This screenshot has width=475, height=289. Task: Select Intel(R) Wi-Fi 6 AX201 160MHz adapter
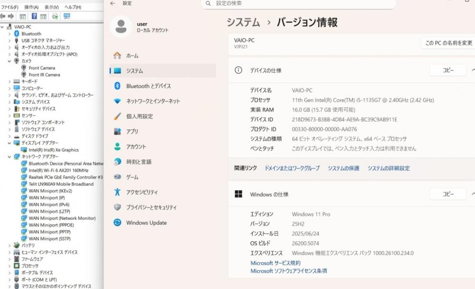pos(58,170)
